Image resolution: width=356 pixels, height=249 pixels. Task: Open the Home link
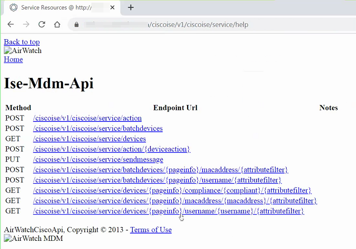coord(13,59)
